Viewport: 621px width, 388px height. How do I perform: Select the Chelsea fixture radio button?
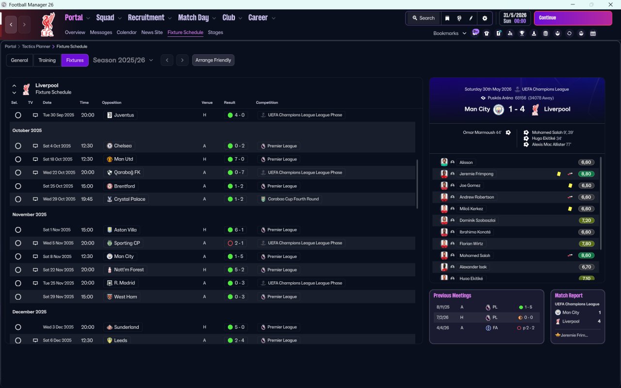tap(18, 146)
